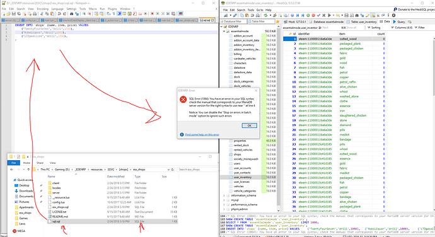
Task: Click OK in the SQL Error dialog
Action: click(x=249, y=125)
